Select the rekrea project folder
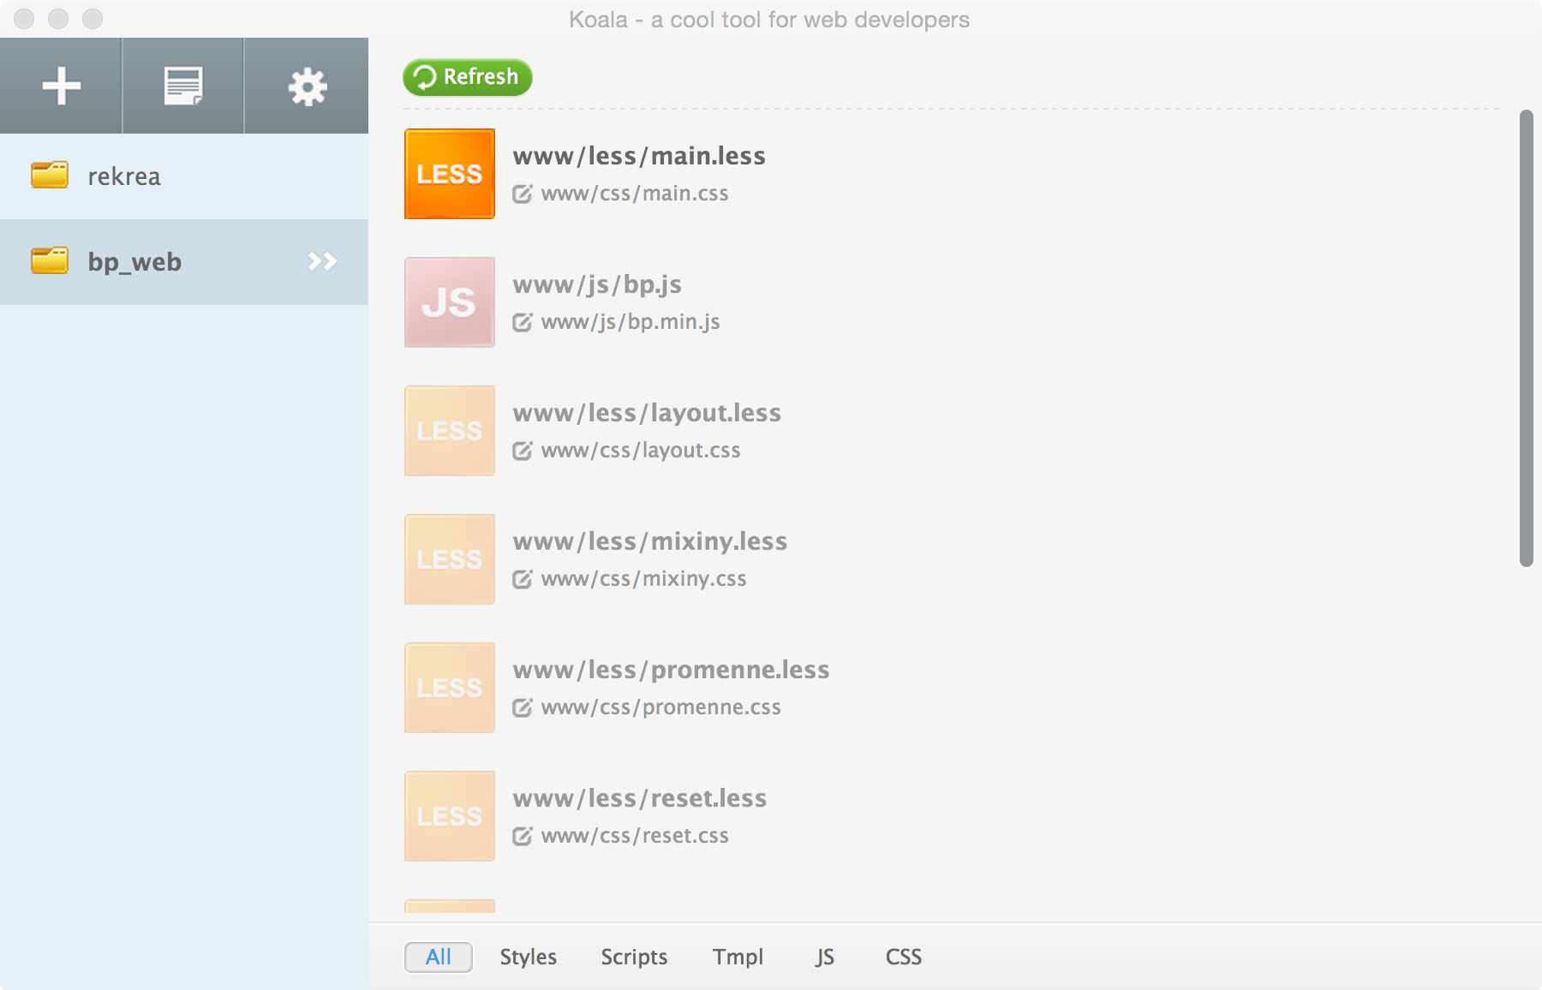 123,176
